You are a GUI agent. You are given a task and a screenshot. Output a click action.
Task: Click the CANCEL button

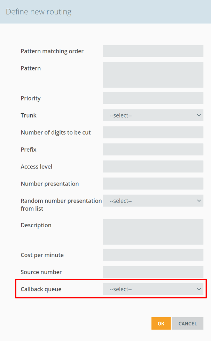pos(188,323)
